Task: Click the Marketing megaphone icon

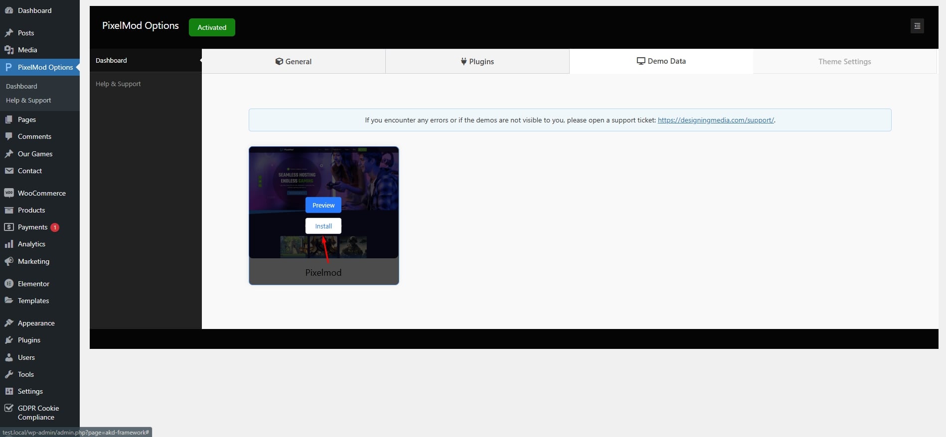Action: pyautogui.click(x=9, y=261)
